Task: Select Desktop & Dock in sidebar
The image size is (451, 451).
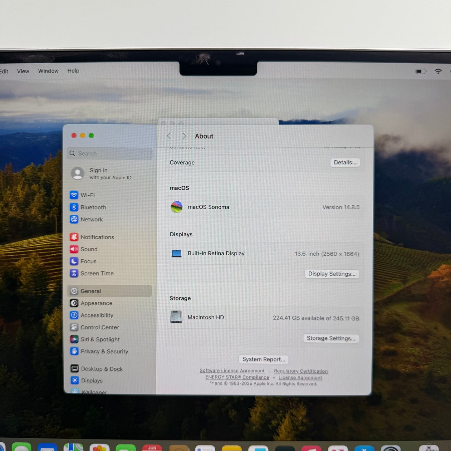Action: [96, 369]
